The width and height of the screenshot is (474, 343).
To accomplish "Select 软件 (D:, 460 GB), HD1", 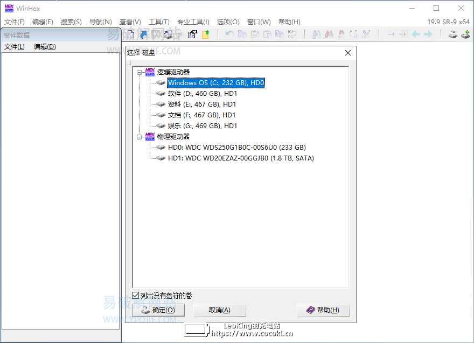I will (x=202, y=94).
